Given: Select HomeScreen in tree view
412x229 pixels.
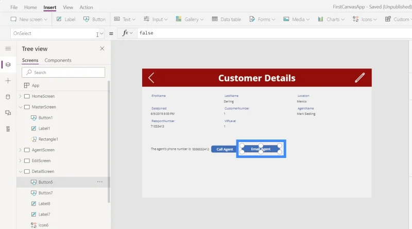Looking at the screenshot, I should point(43,96).
